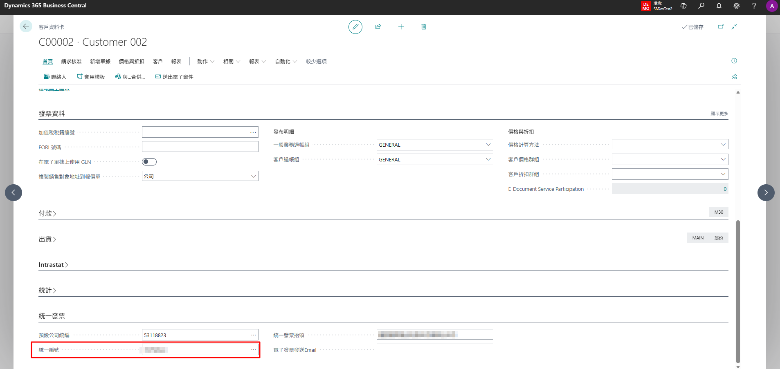The image size is (780, 369).
Task: Click the 送出電子郵件 button
Action: pyautogui.click(x=174, y=77)
